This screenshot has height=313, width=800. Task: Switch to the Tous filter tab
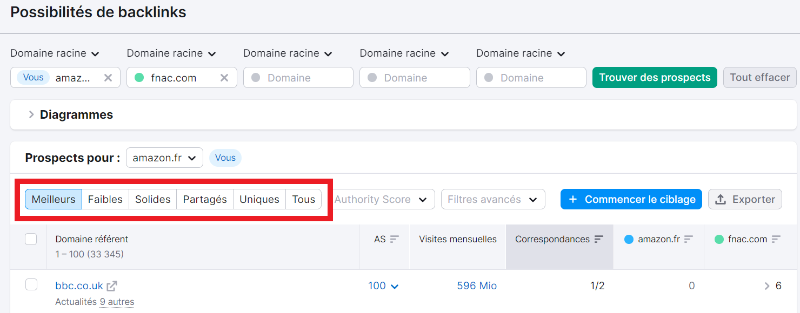point(303,199)
